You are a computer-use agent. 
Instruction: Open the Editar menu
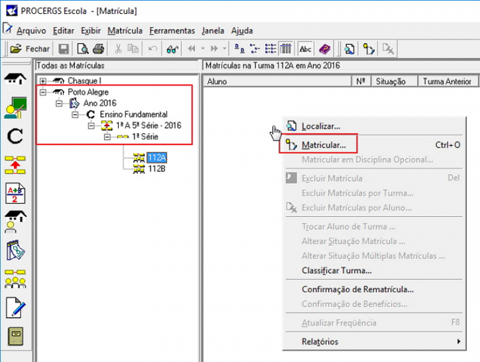pyautogui.click(x=64, y=31)
